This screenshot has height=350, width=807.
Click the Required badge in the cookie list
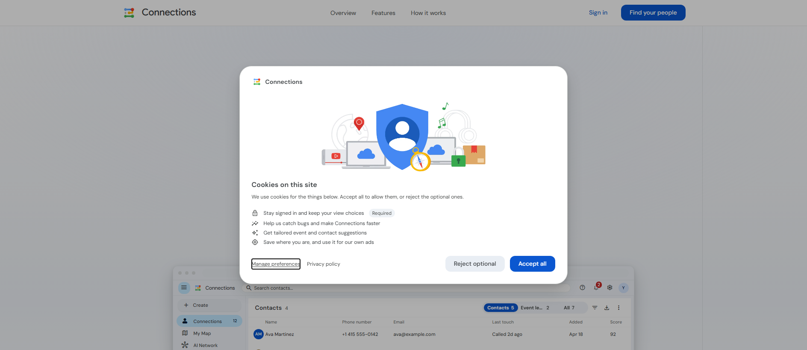[x=382, y=213]
